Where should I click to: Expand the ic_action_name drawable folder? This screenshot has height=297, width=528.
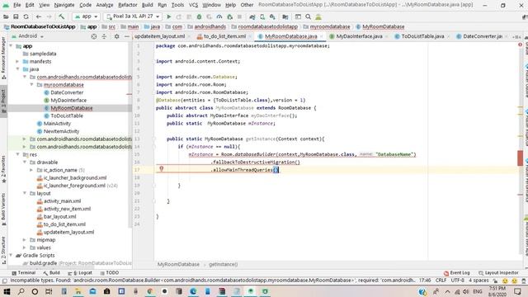click(x=31, y=170)
